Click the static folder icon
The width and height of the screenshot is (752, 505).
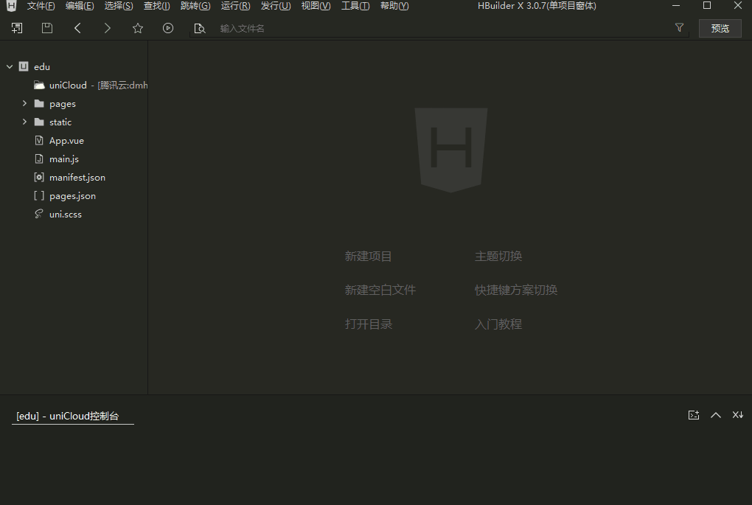(39, 122)
